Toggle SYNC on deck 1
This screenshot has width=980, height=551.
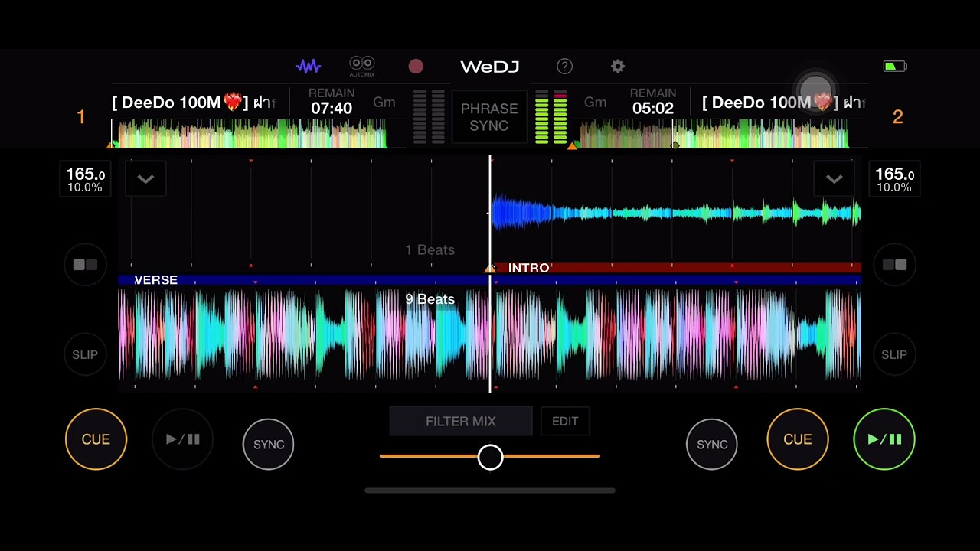(x=269, y=444)
